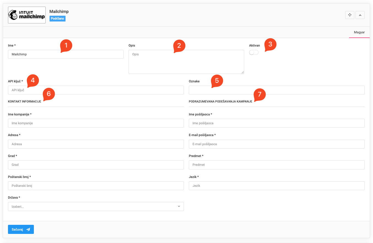Viewport: 373px width, 243px height.
Task: Click the Adresa input field
Action: (96, 144)
